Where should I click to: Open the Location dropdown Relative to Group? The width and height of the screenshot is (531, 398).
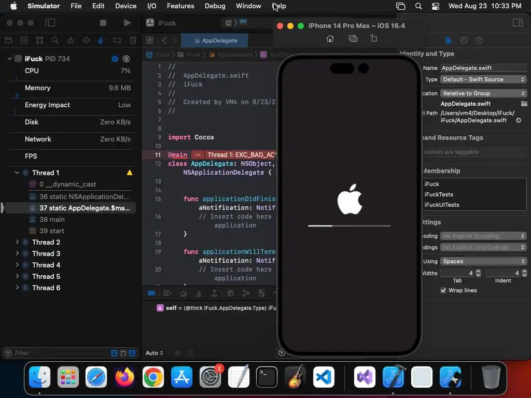(x=483, y=93)
